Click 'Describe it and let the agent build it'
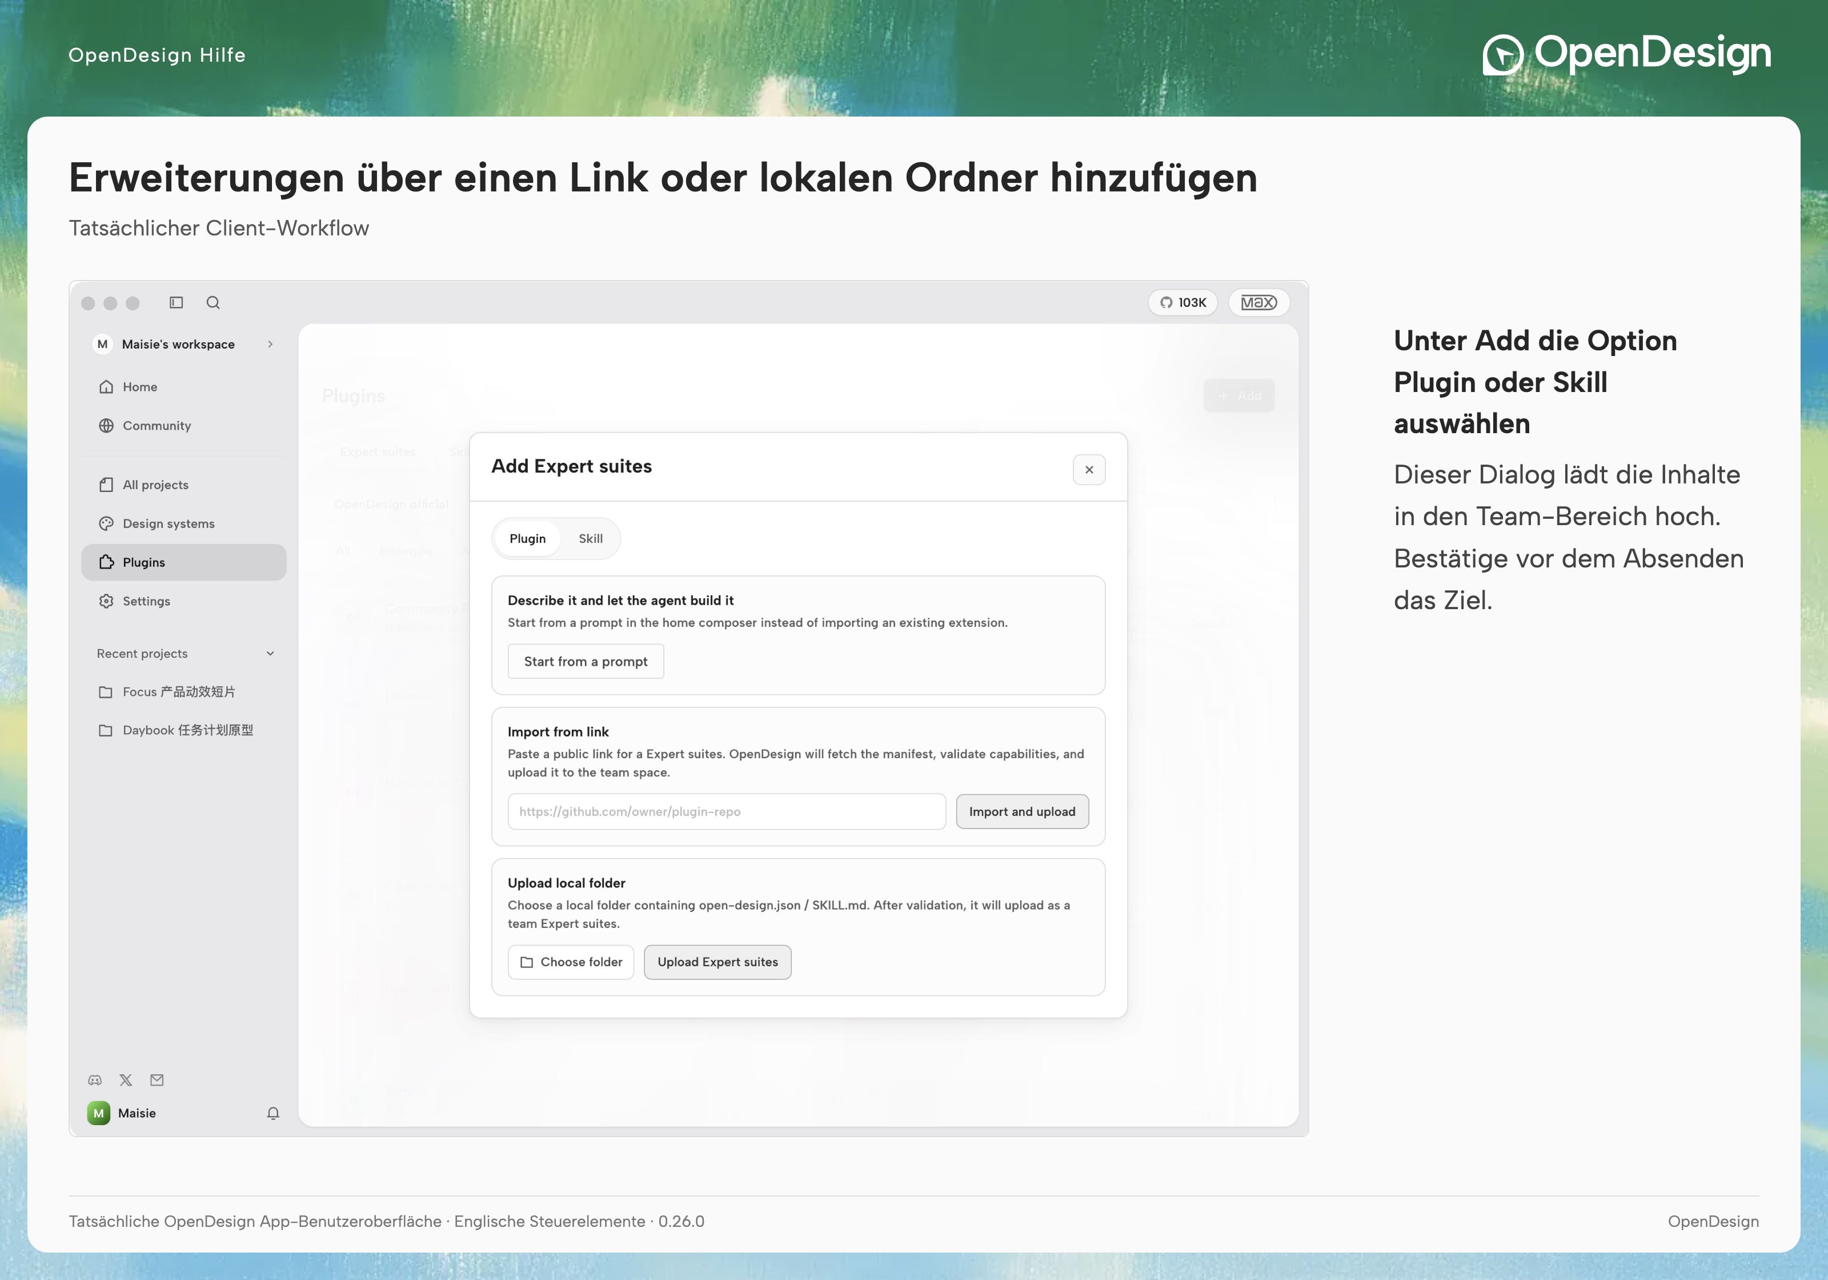This screenshot has width=1828, height=1280. click(621, 601)
